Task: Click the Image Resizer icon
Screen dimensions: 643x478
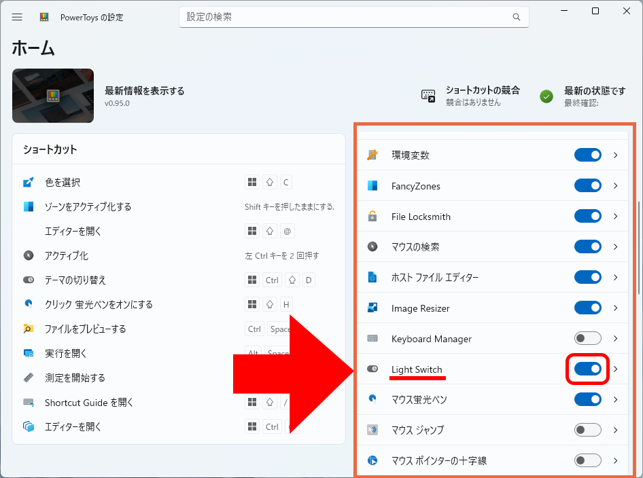Action: pos(372,308)
